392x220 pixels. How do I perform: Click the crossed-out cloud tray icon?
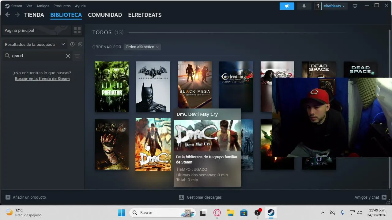click(x=333, y=213)
